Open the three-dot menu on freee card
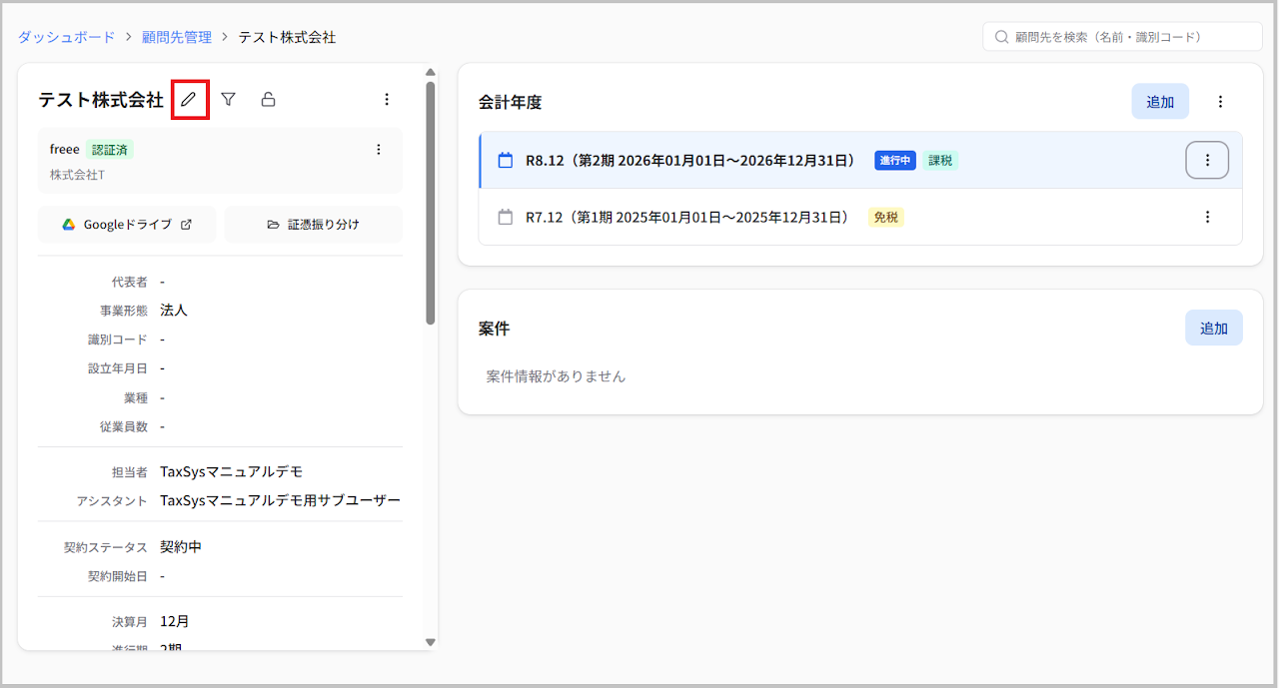Image resolution: width=1279 pixels, height=688 pixels. (x=378, y=150)
